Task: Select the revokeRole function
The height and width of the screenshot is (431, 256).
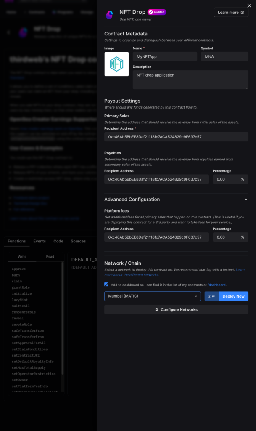Action: click(x=22, y=325)
